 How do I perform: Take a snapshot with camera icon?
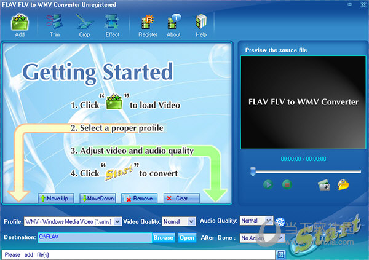coord(324,185)
